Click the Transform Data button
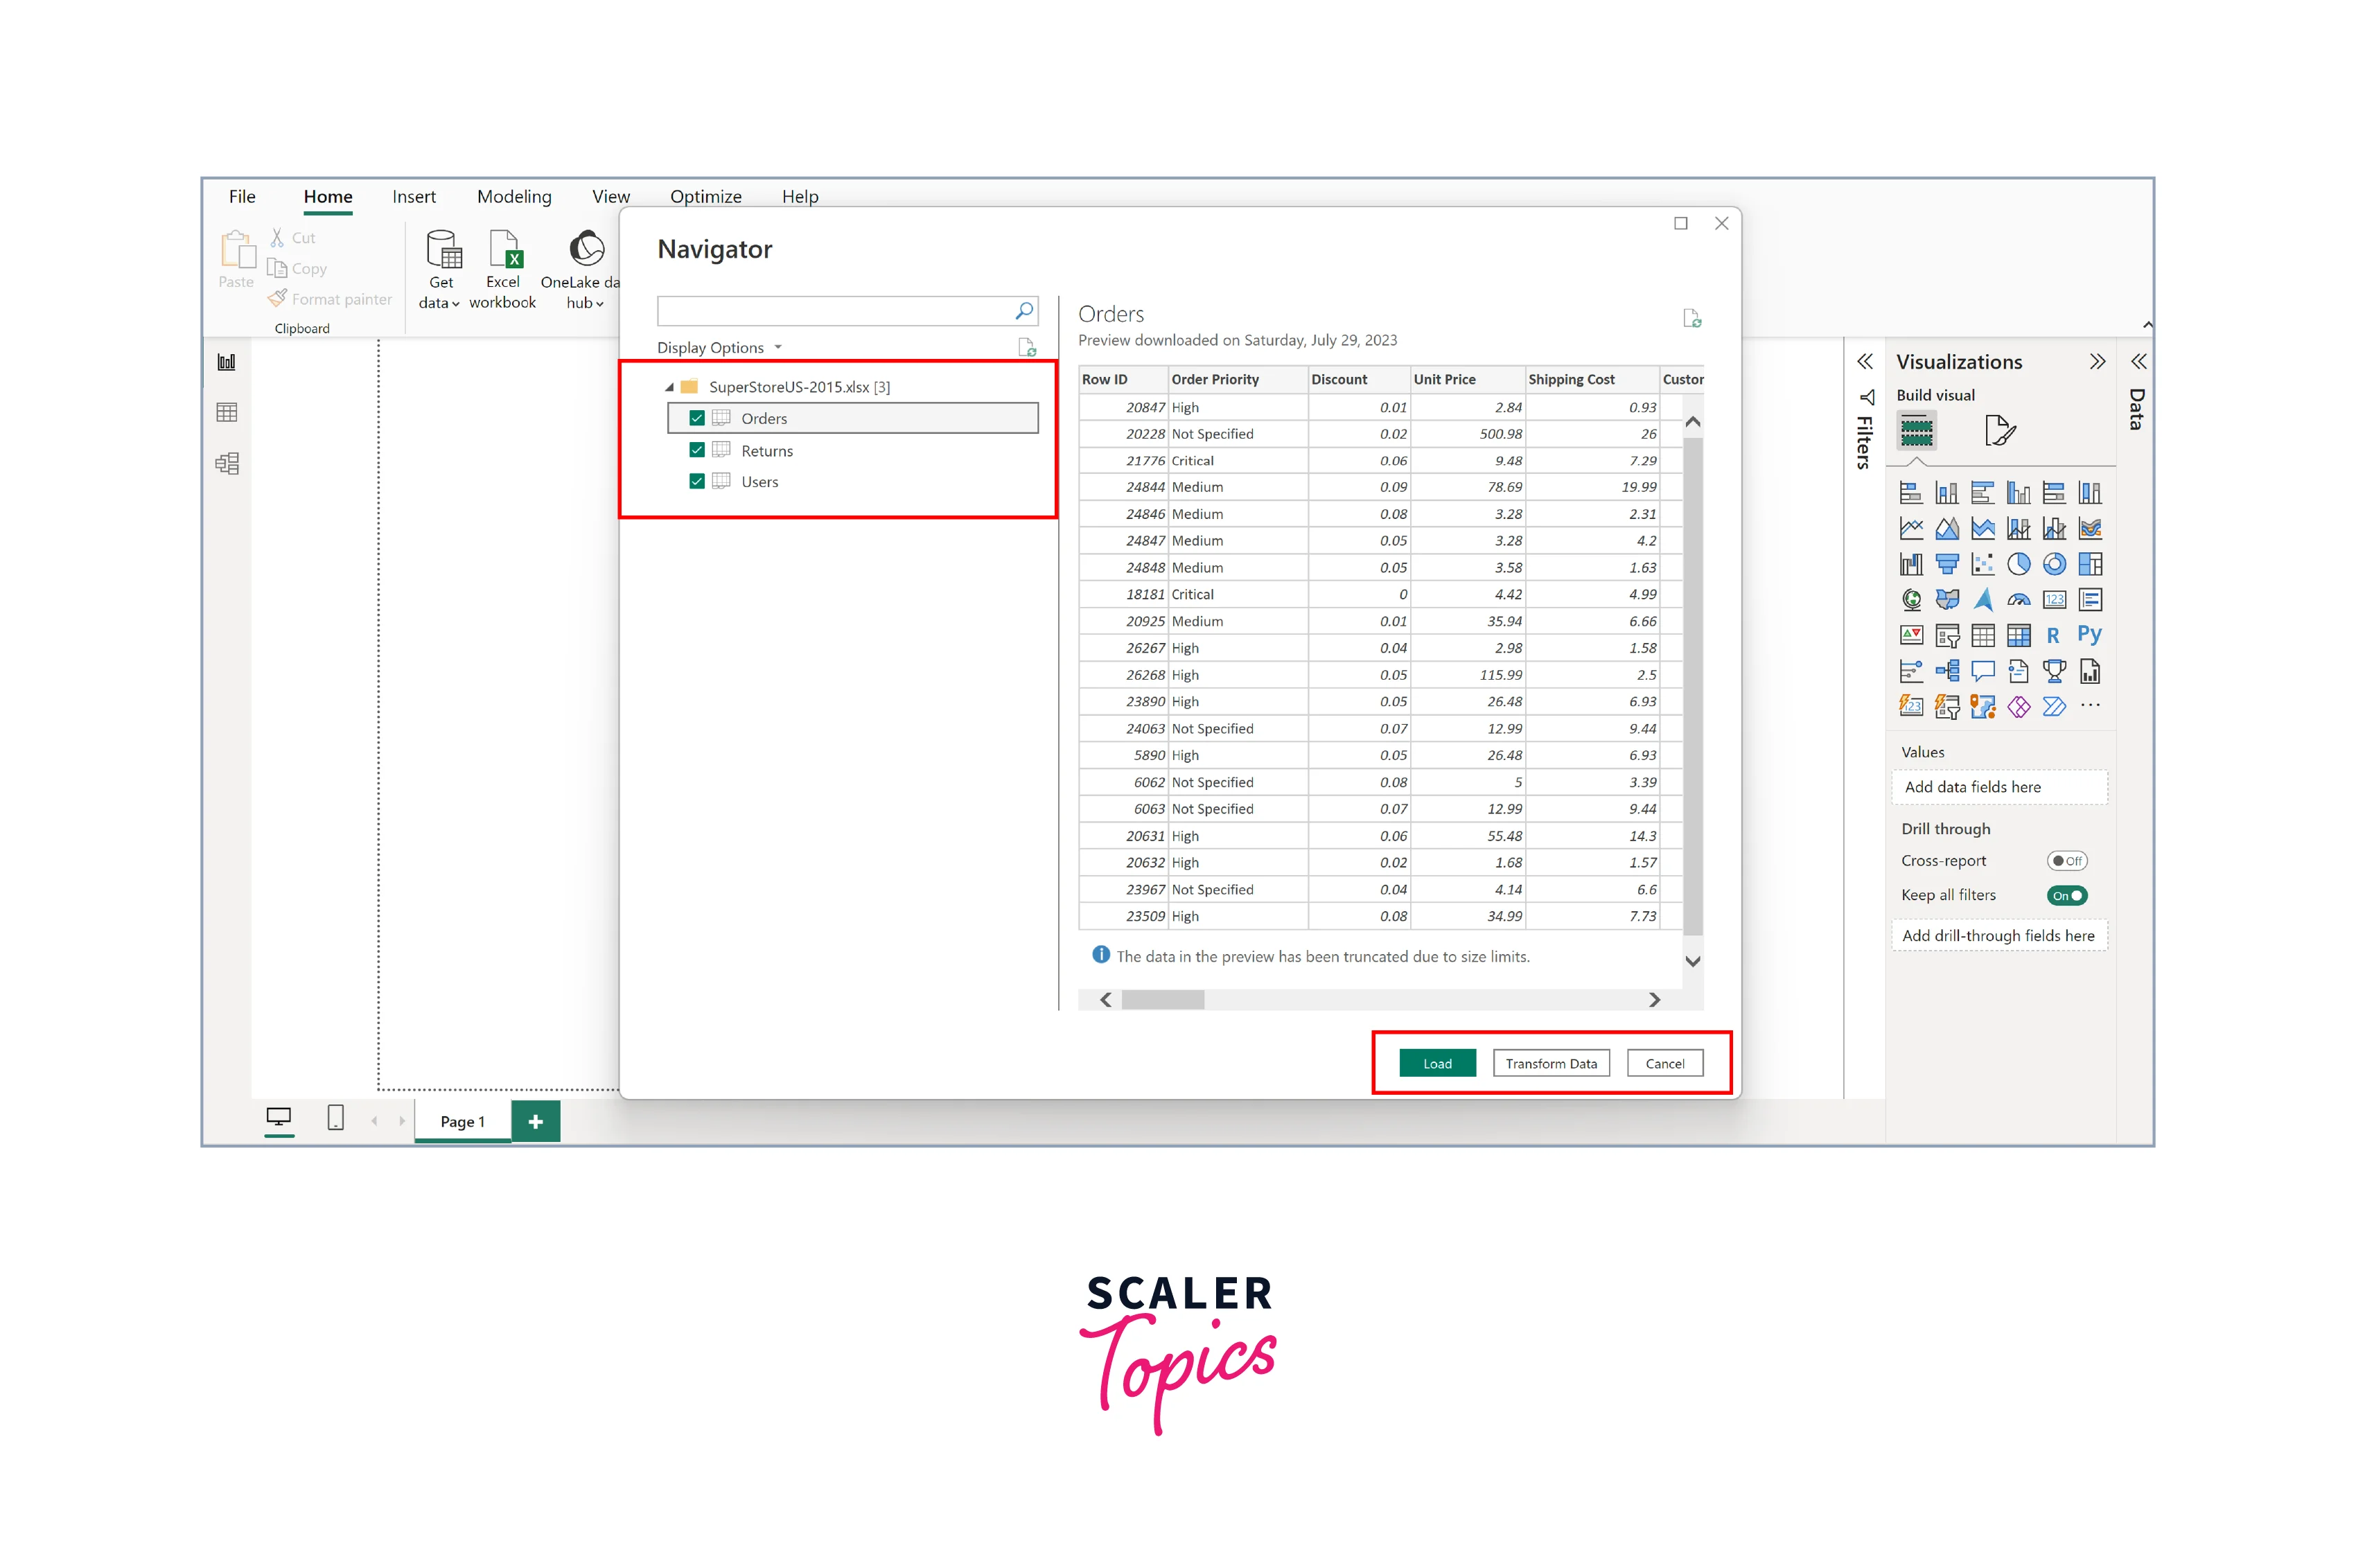This screenshot has height=1568, width=2356. pyautogui.click(x=1550, y=1063)
